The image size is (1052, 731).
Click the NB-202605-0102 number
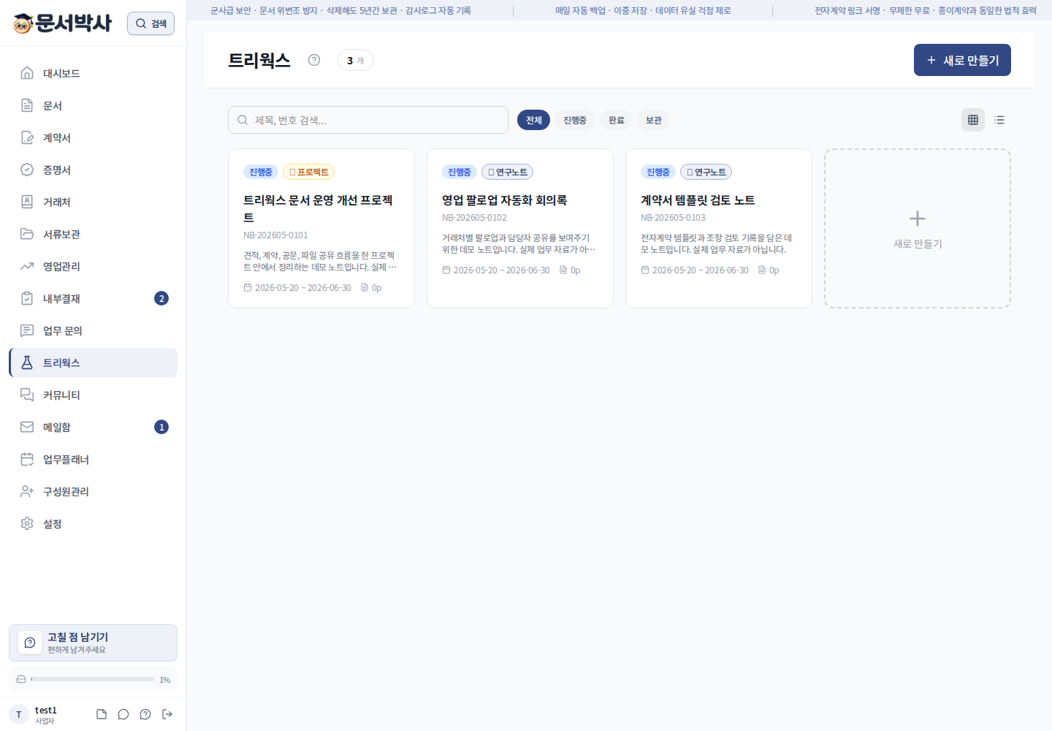(474, 217)
